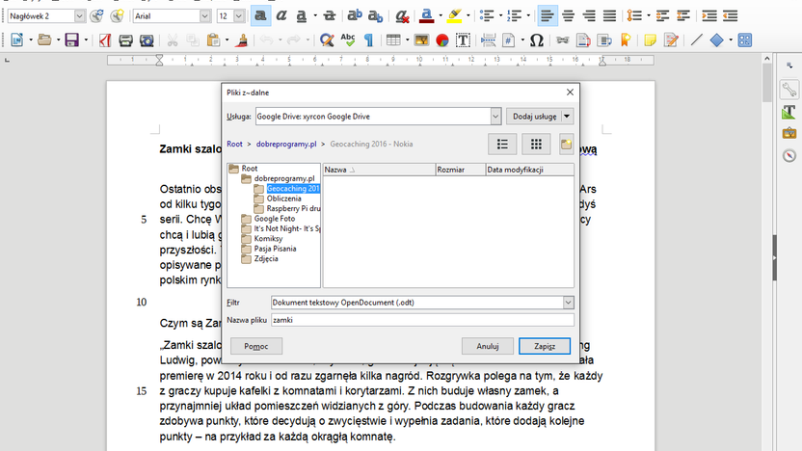This screenshot has height=451, width=802.
Task: Click the insert image icon
Action: pyautogui.click(x=421, y=40)
